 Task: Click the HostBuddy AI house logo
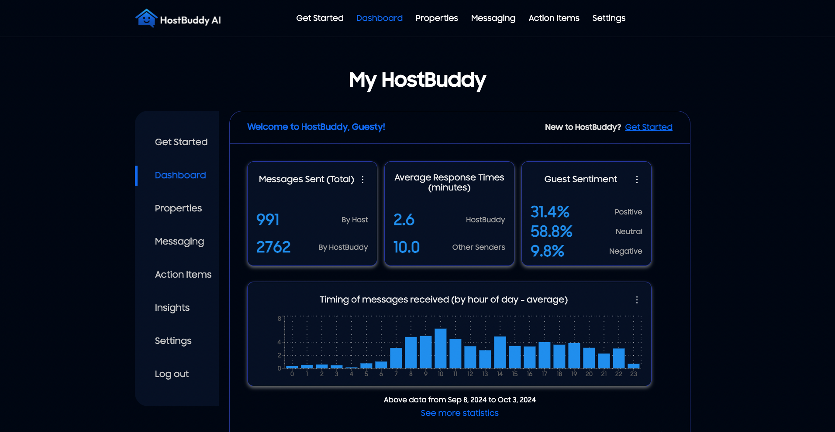[146, 18]
